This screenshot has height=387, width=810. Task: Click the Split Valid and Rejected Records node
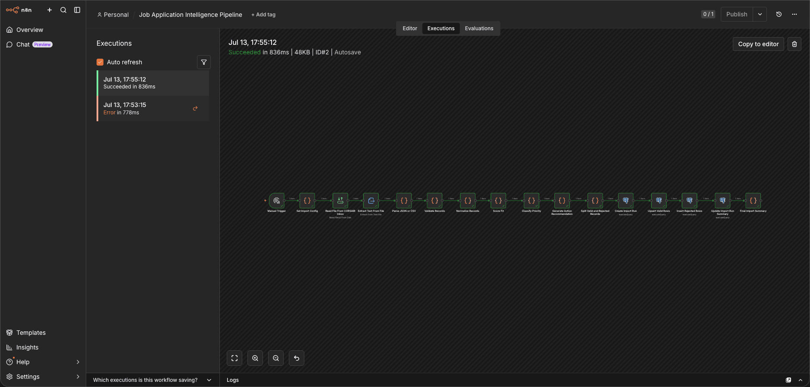click(x=595, y=201)
